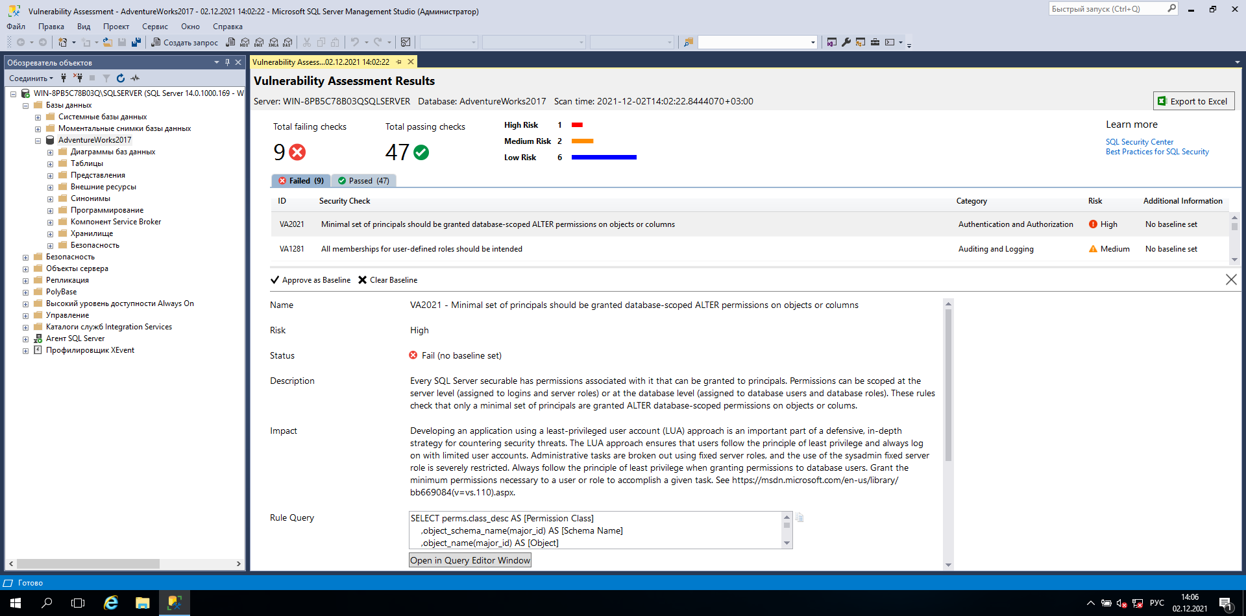
Task: Click Open in Query Editor Window button
Action: point(470,560)
